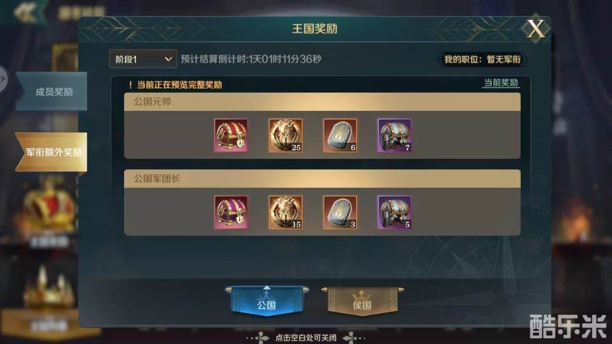Tap the back arrow at top left
The width and height of the screenshot is (612, 344).
click(x=25, y=12)
